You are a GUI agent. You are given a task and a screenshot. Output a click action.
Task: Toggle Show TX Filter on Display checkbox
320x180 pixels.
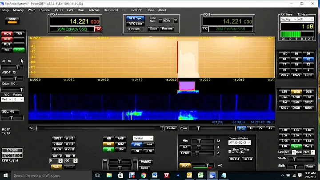pos(230,151)
